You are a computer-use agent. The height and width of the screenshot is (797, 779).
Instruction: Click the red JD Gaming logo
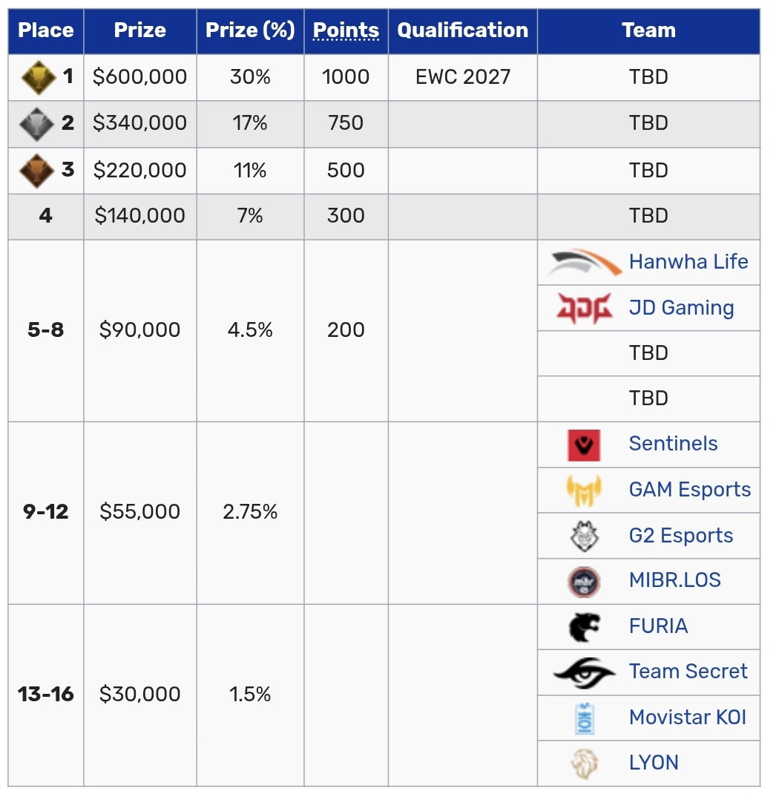pos(585,307)
